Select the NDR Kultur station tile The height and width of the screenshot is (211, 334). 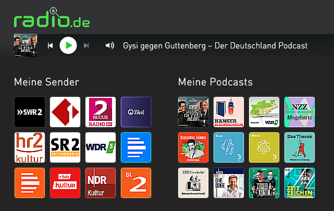101,183
